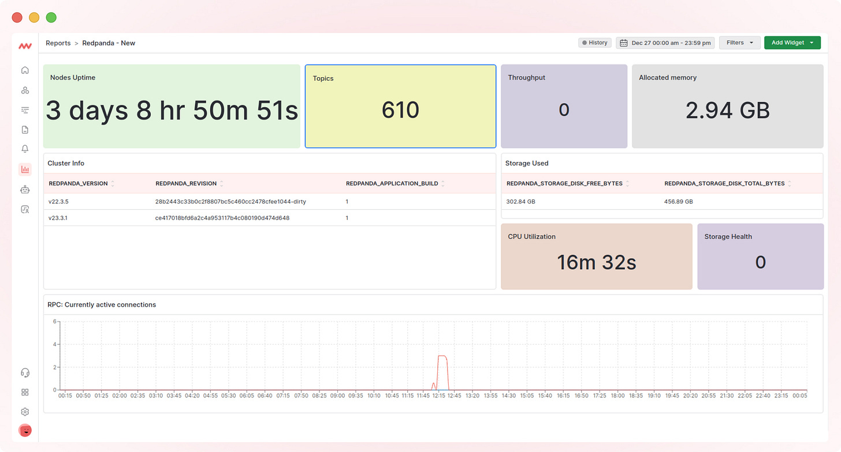Click the 456.89 GB total bytes value
841x452 pixels.
[x=679, y=202]
